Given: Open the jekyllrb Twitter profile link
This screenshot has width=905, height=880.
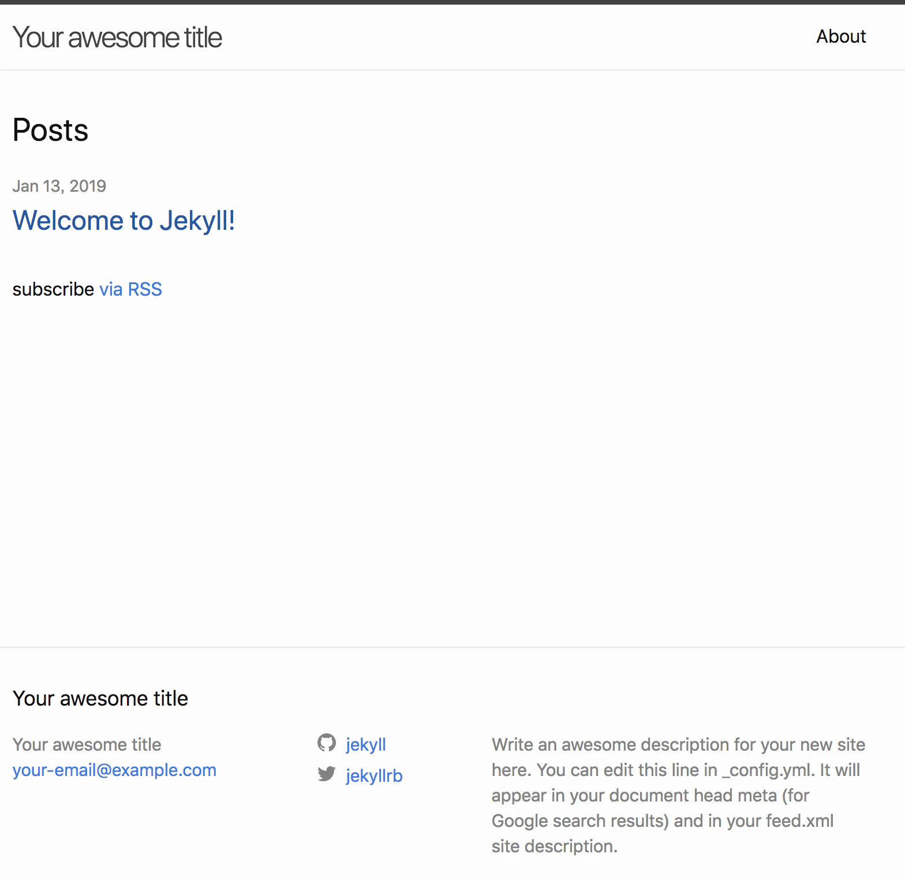Looking at the screenshot, I should [x=374, y=775].
